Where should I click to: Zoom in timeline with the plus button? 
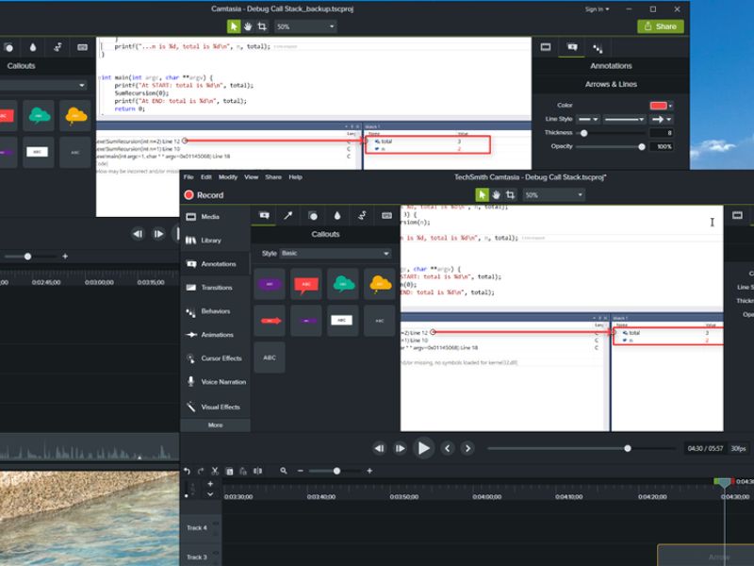369,471
